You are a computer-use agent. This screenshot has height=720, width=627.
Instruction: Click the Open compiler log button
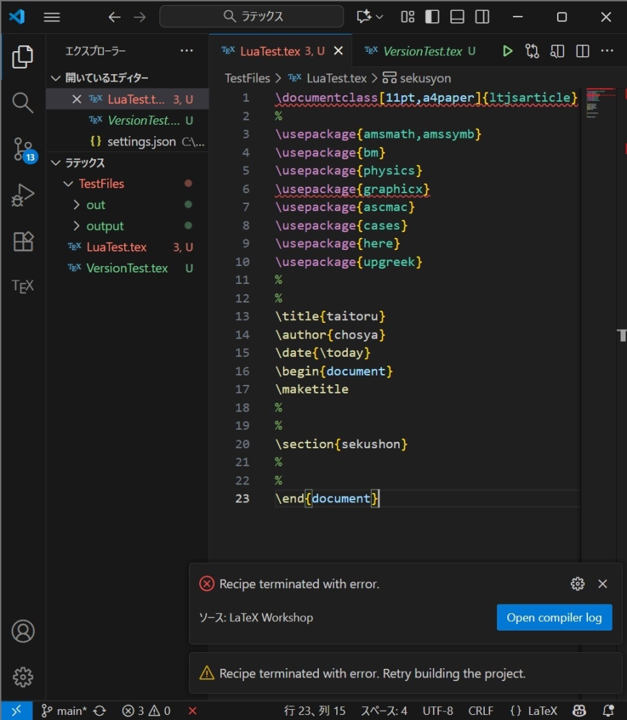[554, 617]
